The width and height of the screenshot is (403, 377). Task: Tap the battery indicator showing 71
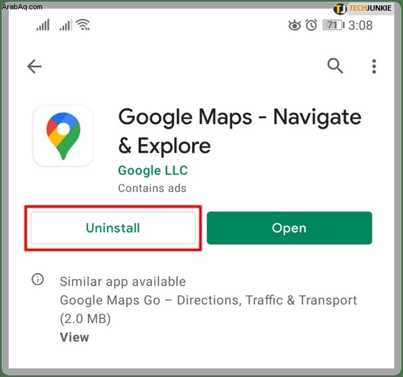pyautogui.click(x=334, y=25)
